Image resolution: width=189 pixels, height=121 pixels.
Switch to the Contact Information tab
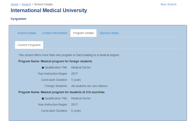pyautogui.click(x=55, y=33)
